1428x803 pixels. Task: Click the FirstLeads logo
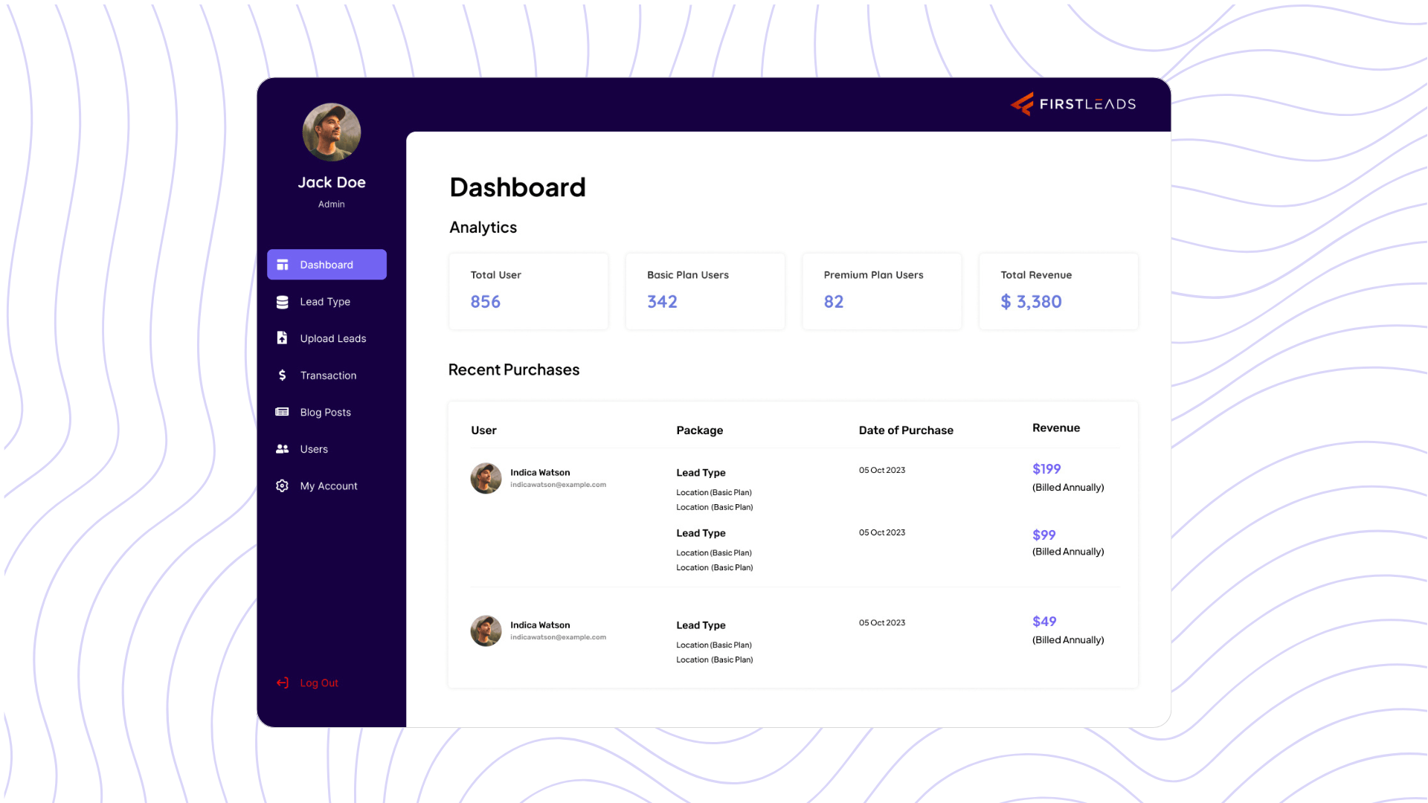pos(1073,104)
